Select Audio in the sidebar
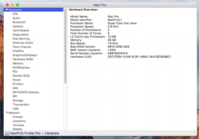Image resolution: width=199 pixels, height=139 pixels. coord(17,18)
